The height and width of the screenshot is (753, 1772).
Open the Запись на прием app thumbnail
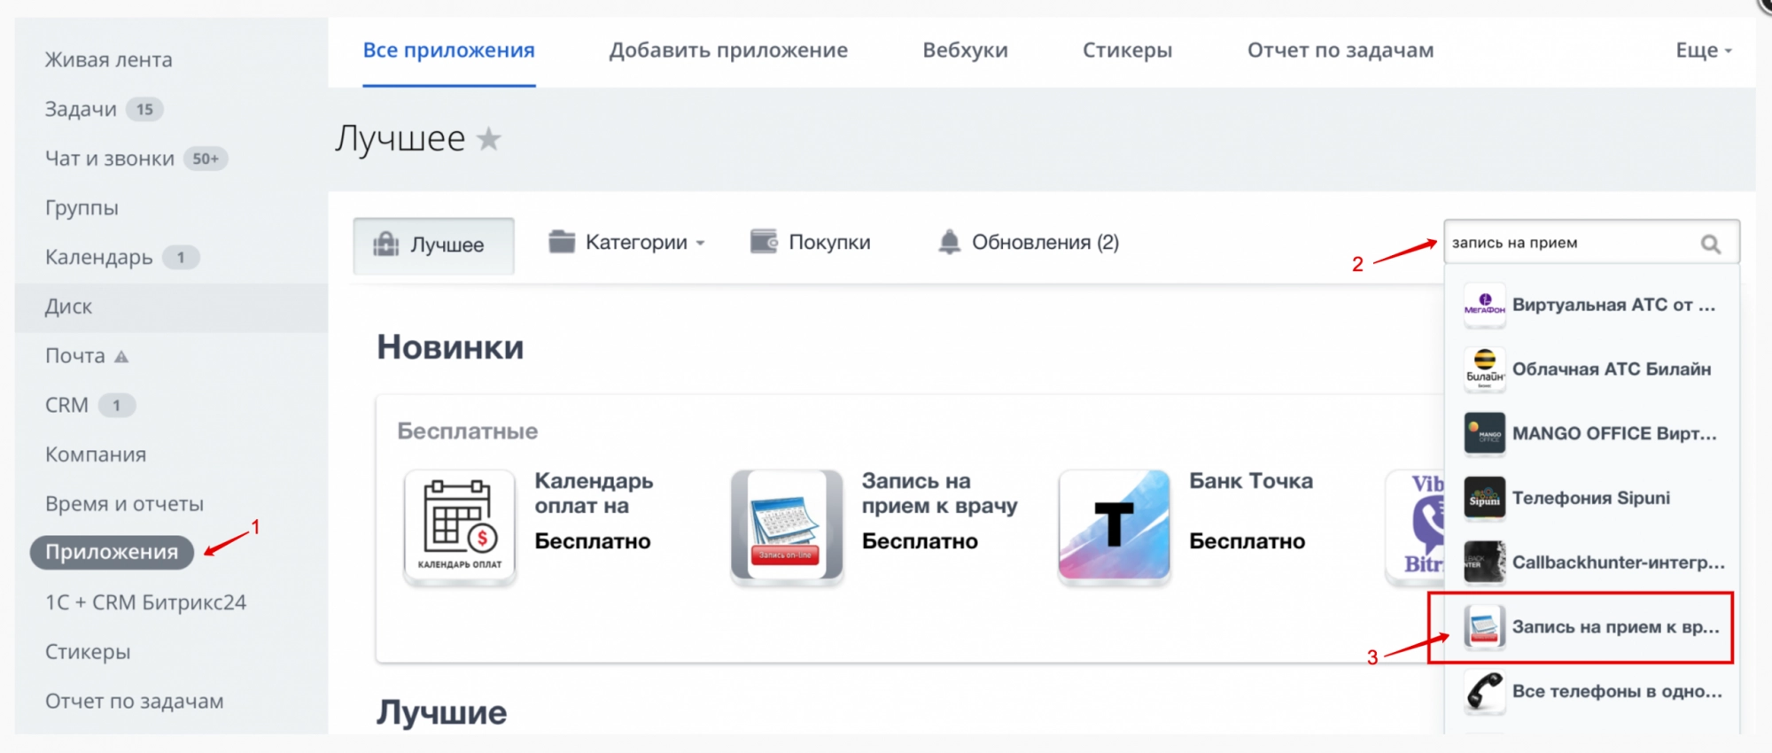[x=786, y=526]
